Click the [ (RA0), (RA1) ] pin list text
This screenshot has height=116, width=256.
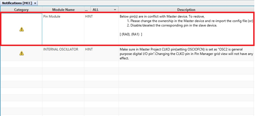pyautogui.click(x=131, y=34)
